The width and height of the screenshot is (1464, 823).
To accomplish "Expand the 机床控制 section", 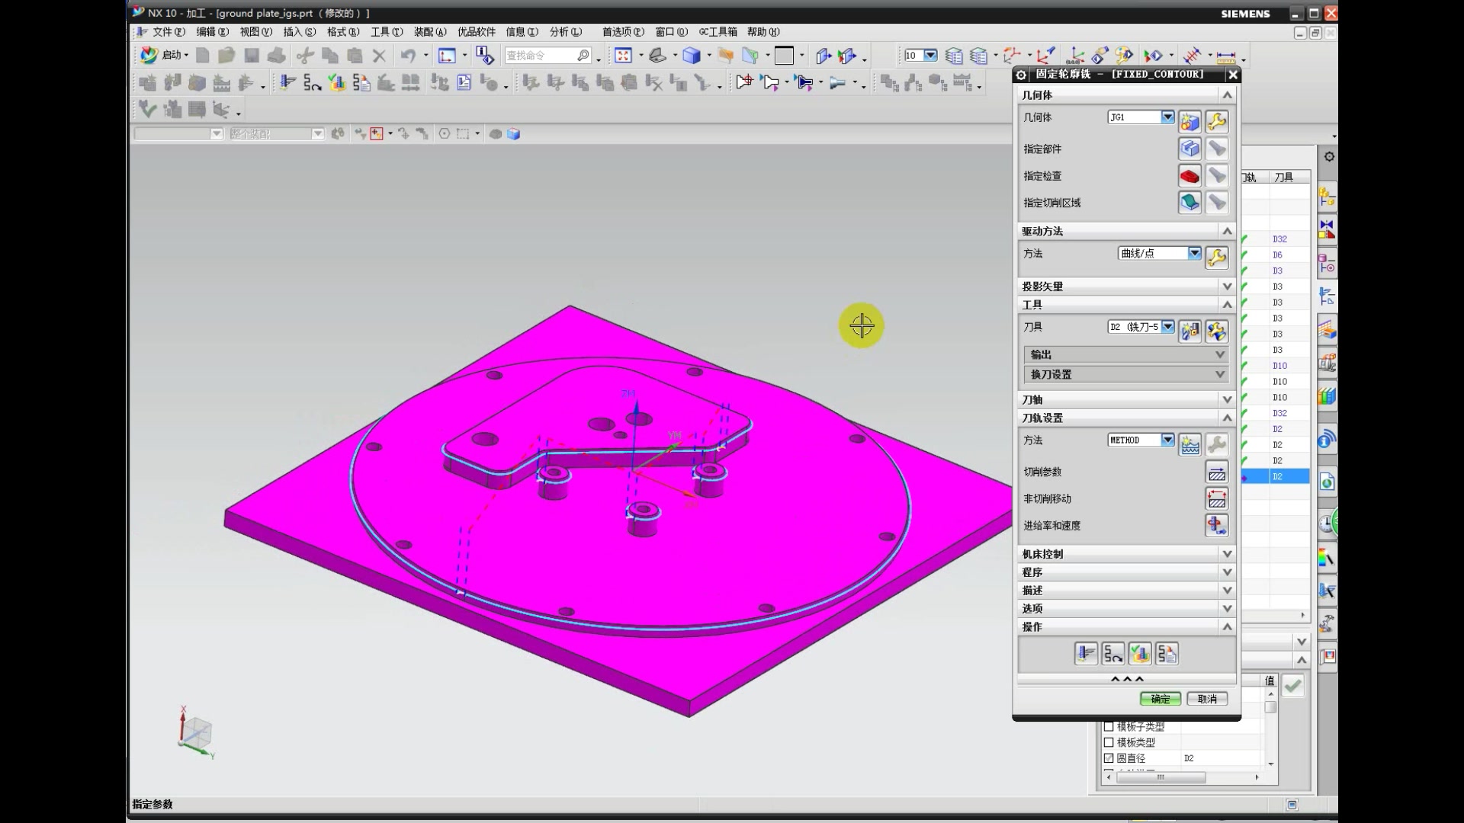I will pos(1226,554).
